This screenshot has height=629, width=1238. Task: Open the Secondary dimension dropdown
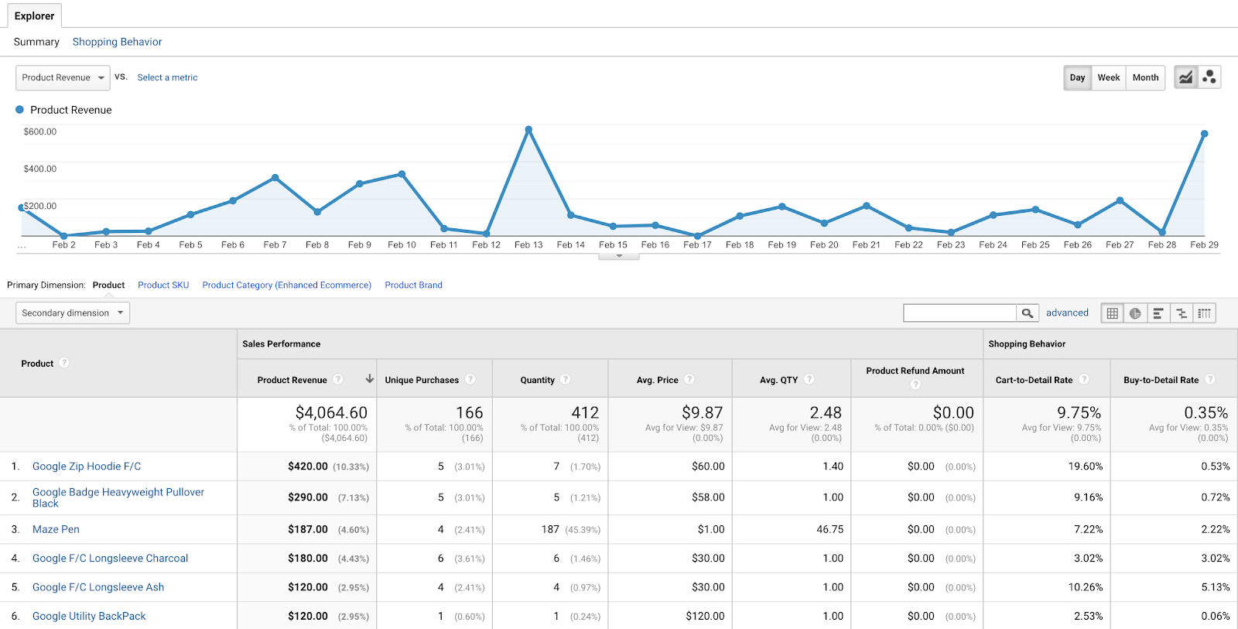click(73, 313)
